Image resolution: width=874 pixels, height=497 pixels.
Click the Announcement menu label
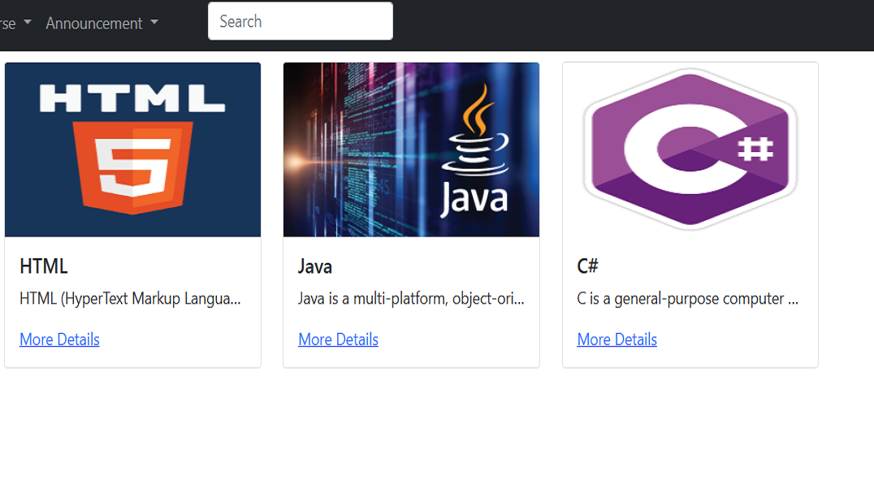94,24
